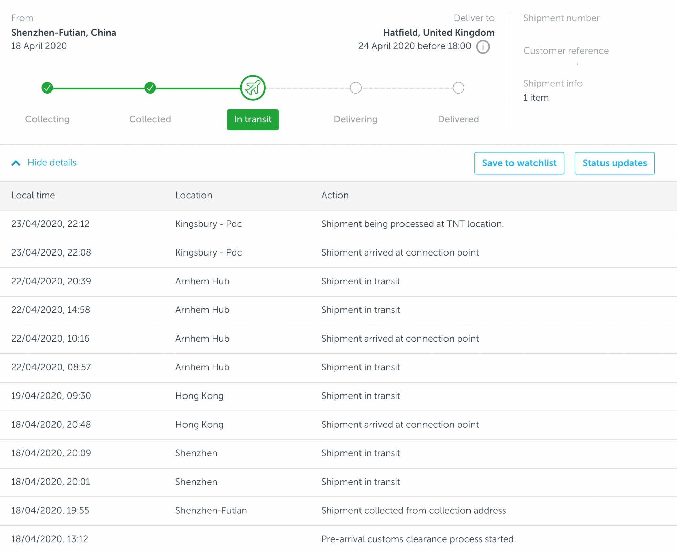
Task: Click the Location column header
Action: (x=194, y=195)
